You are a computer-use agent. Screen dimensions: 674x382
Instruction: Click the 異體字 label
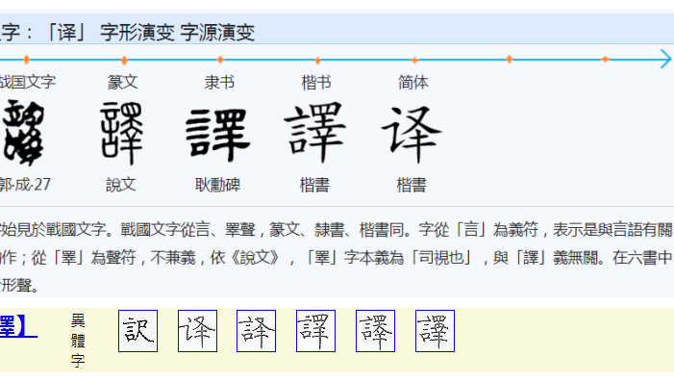point(78,341)
